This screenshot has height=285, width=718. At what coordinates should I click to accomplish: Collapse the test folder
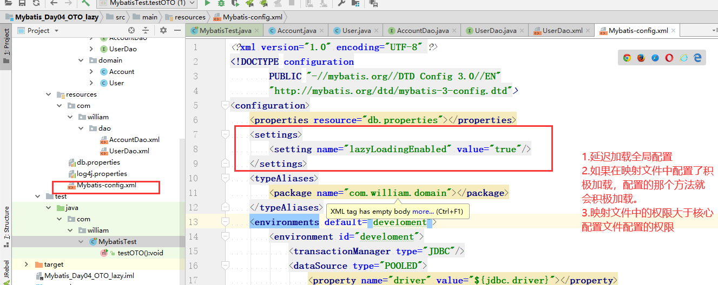tap(37, 196)
